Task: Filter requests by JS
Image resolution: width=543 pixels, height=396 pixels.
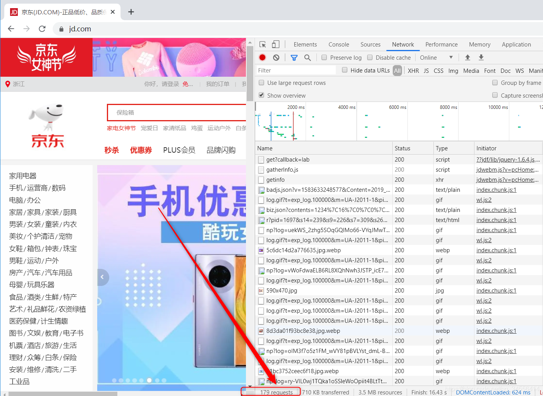Action: (426, 71)
